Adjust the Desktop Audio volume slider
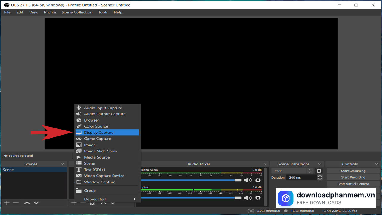382x215 pixels. (238, 180)
